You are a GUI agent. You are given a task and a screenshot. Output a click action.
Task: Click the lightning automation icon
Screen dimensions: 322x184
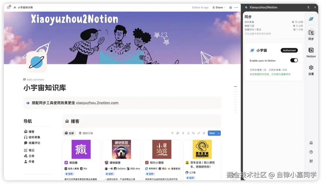coord(183,133)
